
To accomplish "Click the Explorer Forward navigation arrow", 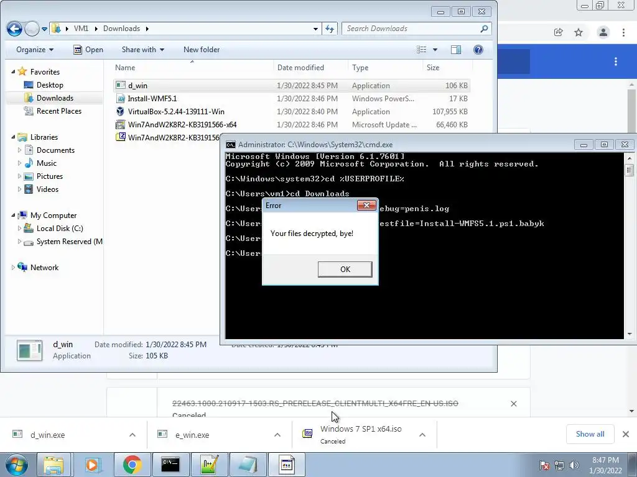I will pyautogui.click(x=32, y=29).
